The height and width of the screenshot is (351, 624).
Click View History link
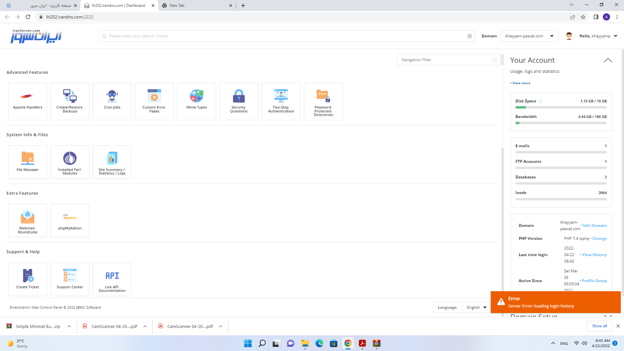594,255
